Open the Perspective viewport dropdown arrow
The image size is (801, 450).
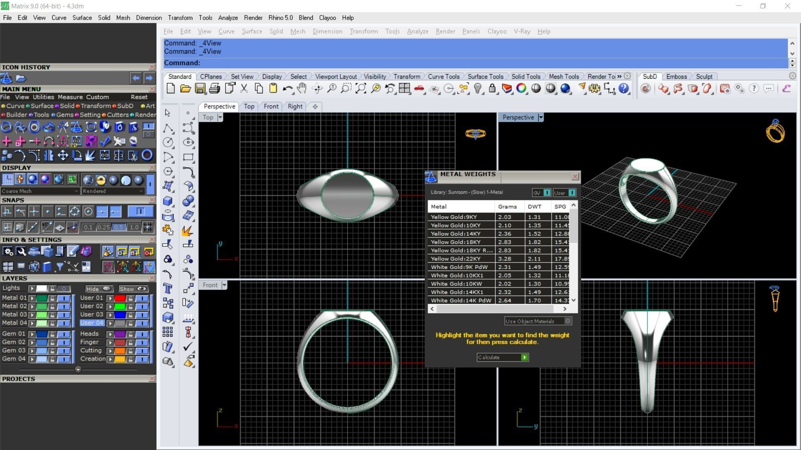(541, 117)
